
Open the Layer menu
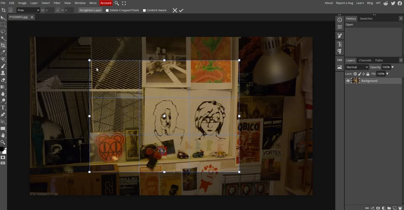(x=34, y=3)
